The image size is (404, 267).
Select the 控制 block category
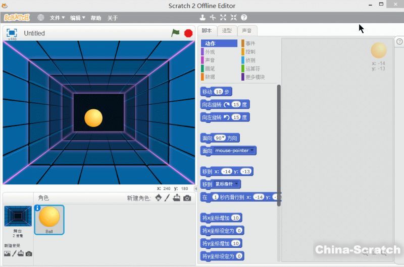click(x=250, y=52)
